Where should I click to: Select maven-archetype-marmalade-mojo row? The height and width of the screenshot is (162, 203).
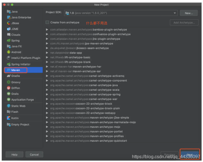[x=122, y=122]
